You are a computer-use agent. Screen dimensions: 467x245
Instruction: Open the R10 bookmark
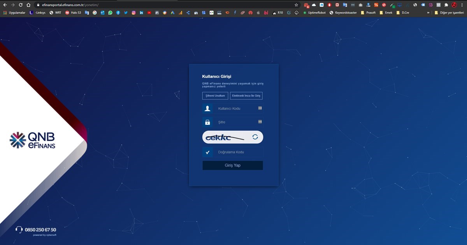pos(278,12)
